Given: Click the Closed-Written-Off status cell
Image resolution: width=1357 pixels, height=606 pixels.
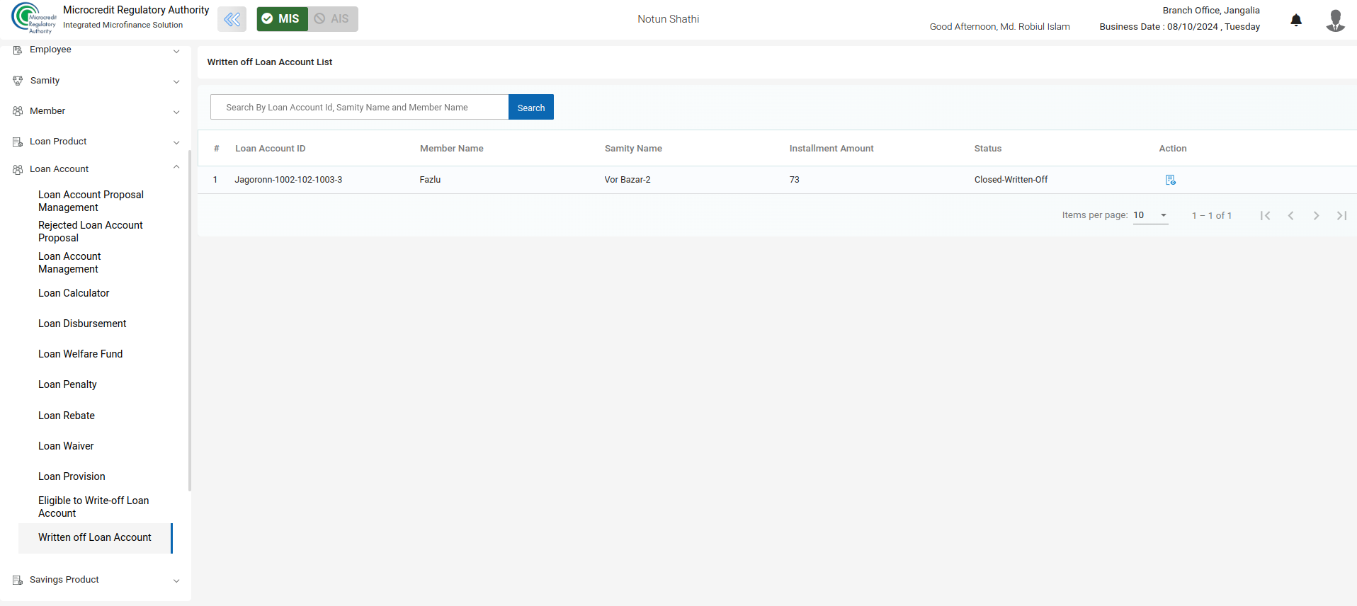Looking at the screenshot, I should tap(1011, 180).
